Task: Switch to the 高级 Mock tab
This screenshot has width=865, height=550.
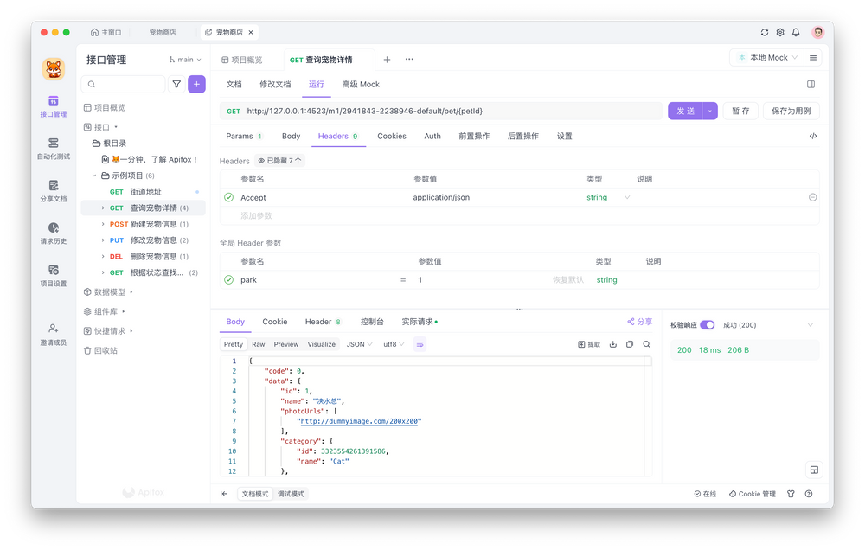Action: coord(360,84)
